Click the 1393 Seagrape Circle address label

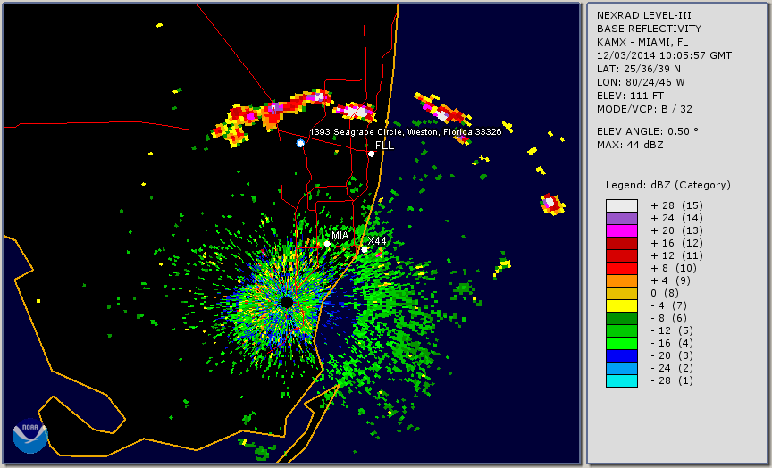point(405,132)
